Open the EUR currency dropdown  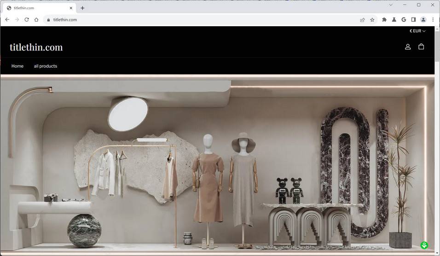tap(417, 31)
